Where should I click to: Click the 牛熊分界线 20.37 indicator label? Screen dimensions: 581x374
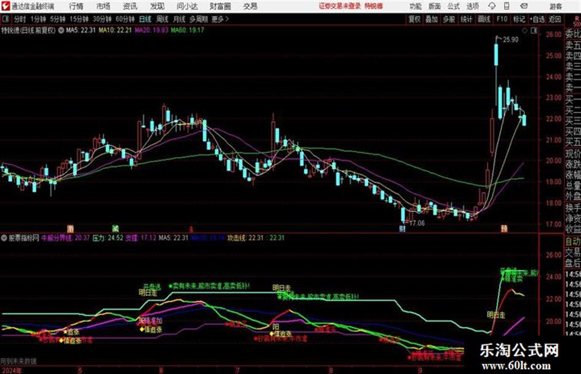66,238
